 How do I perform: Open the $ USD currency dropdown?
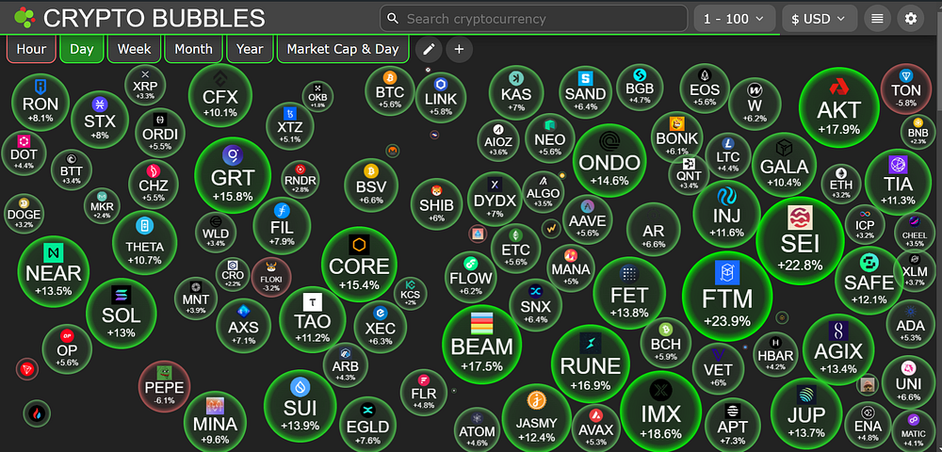point(820,19)
